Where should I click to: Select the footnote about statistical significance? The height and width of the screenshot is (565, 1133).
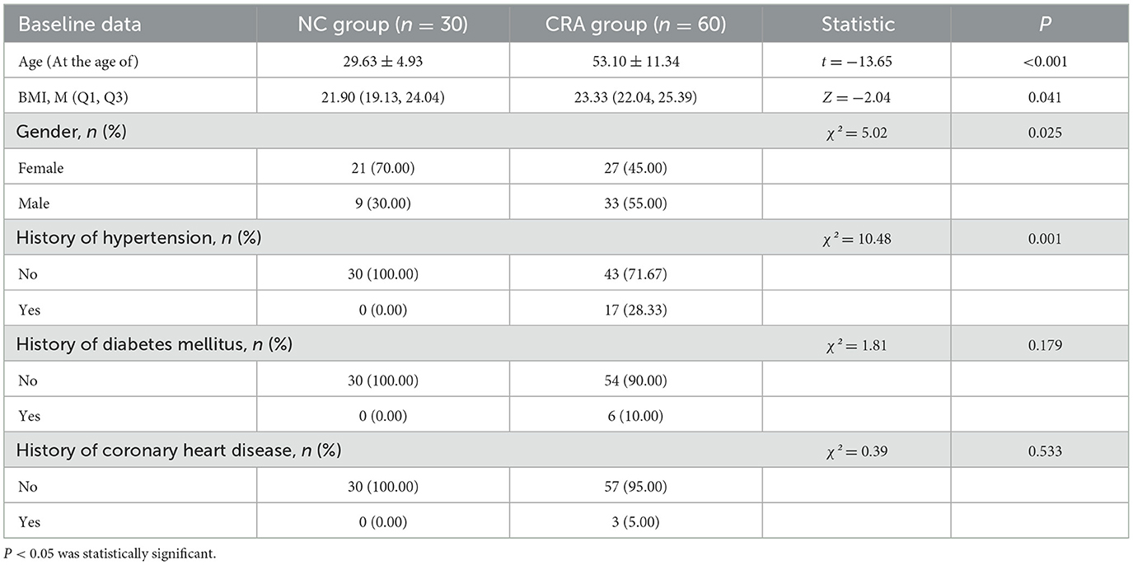click(x=114, y=552)
